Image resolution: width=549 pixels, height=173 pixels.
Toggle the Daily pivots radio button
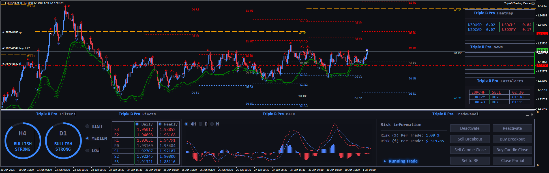pyautogui.click(x=137, y=124)
